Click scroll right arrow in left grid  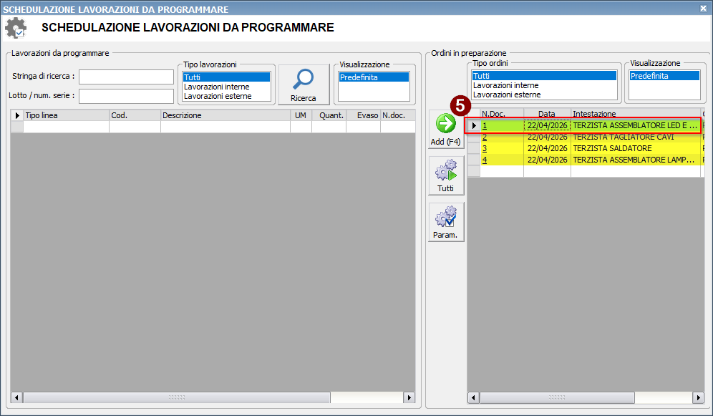point(409,397)
